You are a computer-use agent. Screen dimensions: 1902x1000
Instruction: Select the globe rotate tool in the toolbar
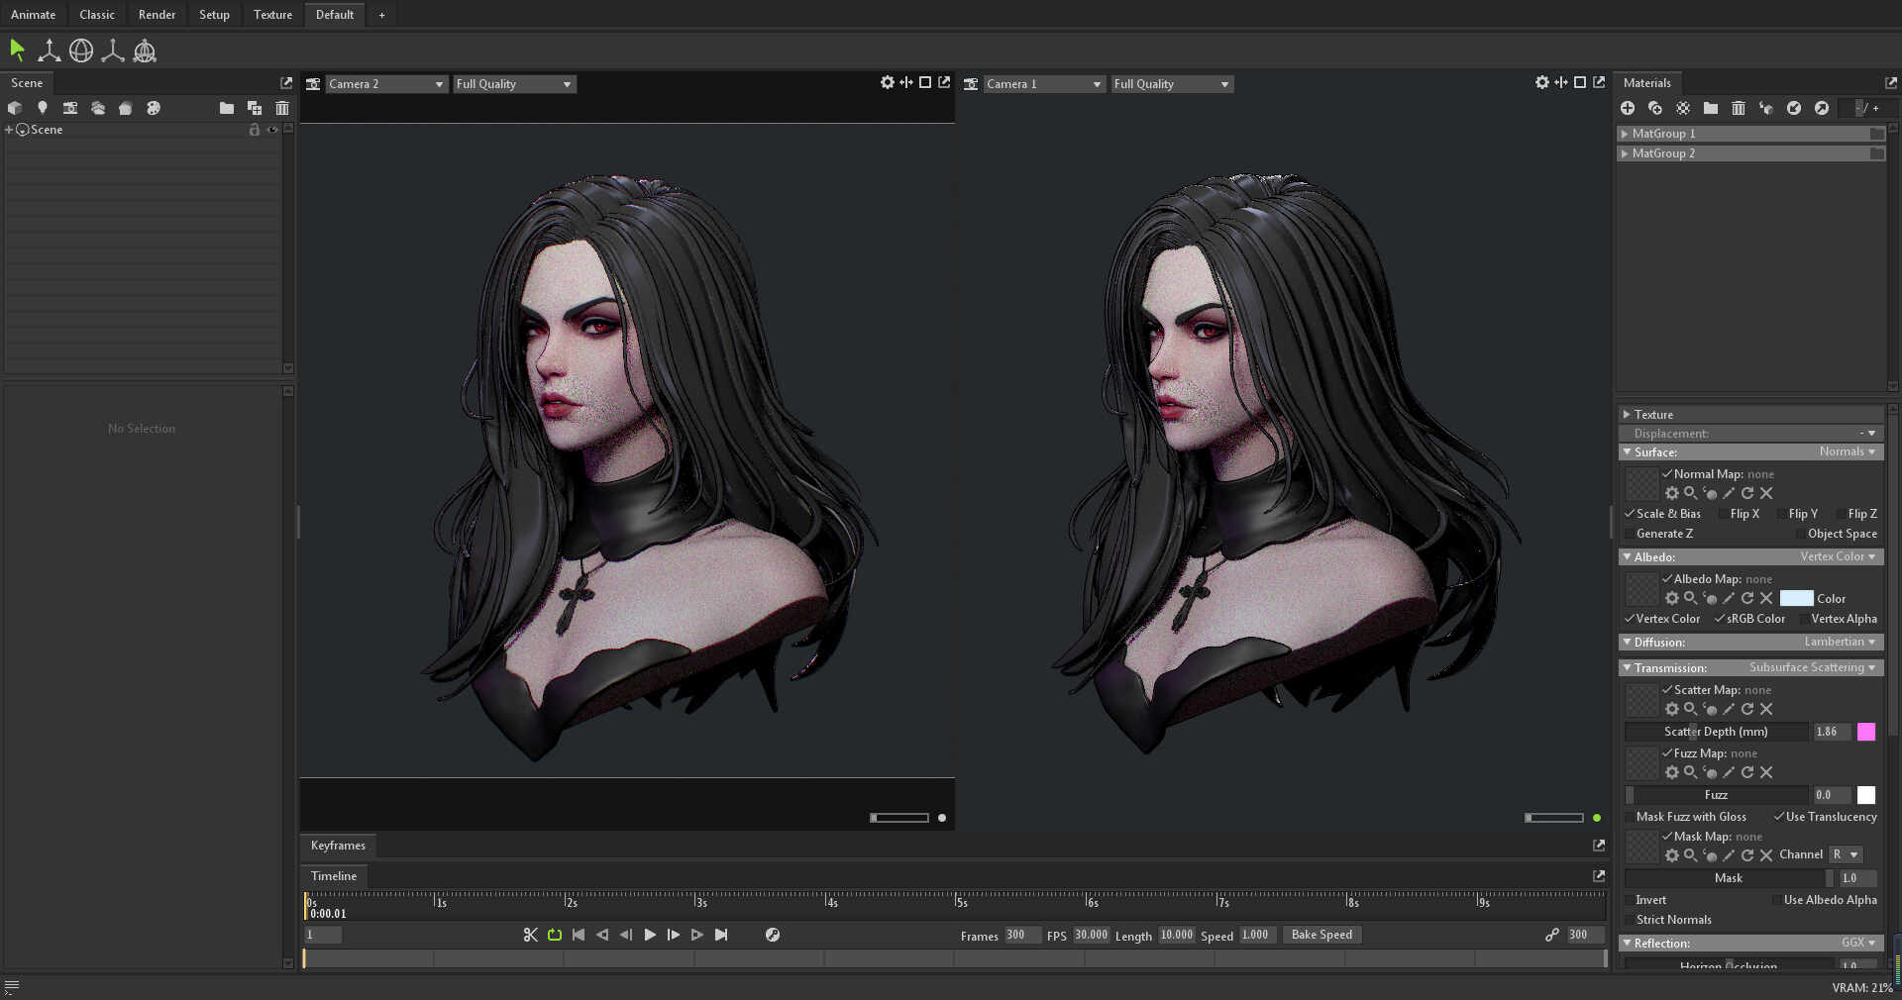coord(81,50)
